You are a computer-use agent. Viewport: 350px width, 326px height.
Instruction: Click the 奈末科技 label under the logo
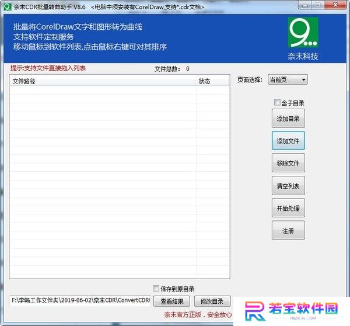(303, 56)
